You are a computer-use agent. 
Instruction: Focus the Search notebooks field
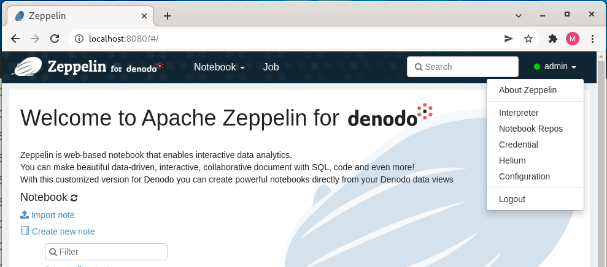coord(463,67)
